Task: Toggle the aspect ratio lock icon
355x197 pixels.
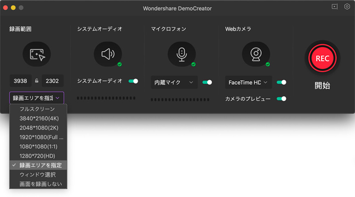Action: 37,81
